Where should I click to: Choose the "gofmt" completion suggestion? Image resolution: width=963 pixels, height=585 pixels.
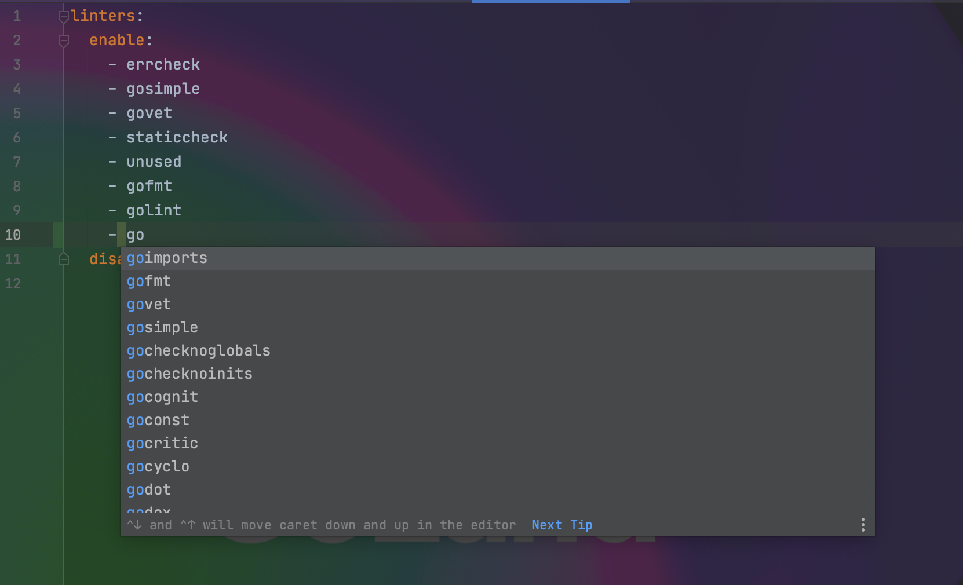(x=149, y=281)
